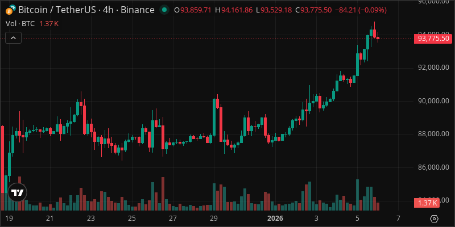Click date label 19 on time axis
Viewport: 455px width, 227px height.
click(x=9, y=218)
